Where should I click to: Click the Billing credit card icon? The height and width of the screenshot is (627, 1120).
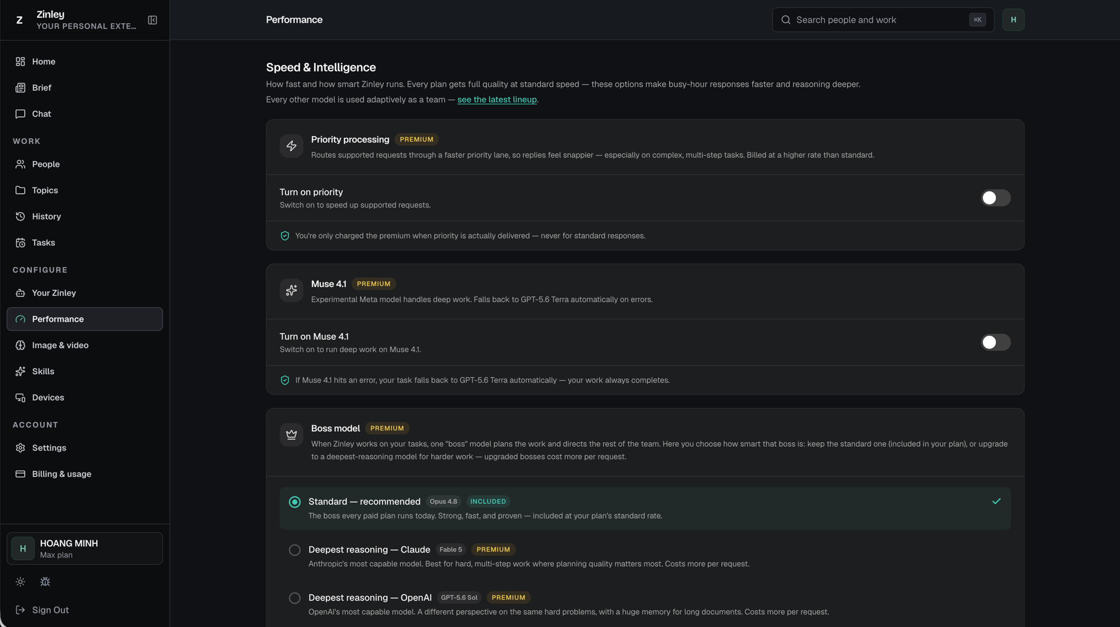[x=20, y=474]
